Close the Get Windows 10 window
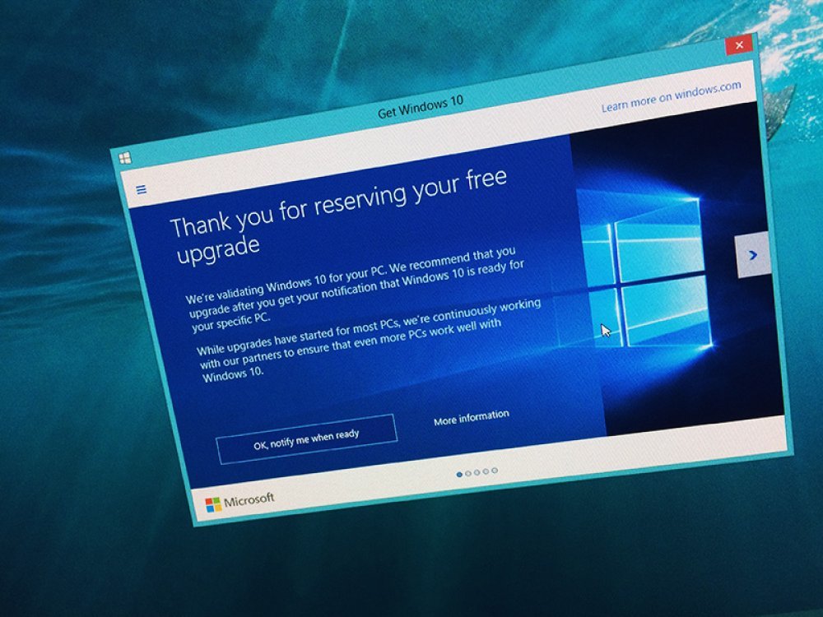 (x=739, y=45)
